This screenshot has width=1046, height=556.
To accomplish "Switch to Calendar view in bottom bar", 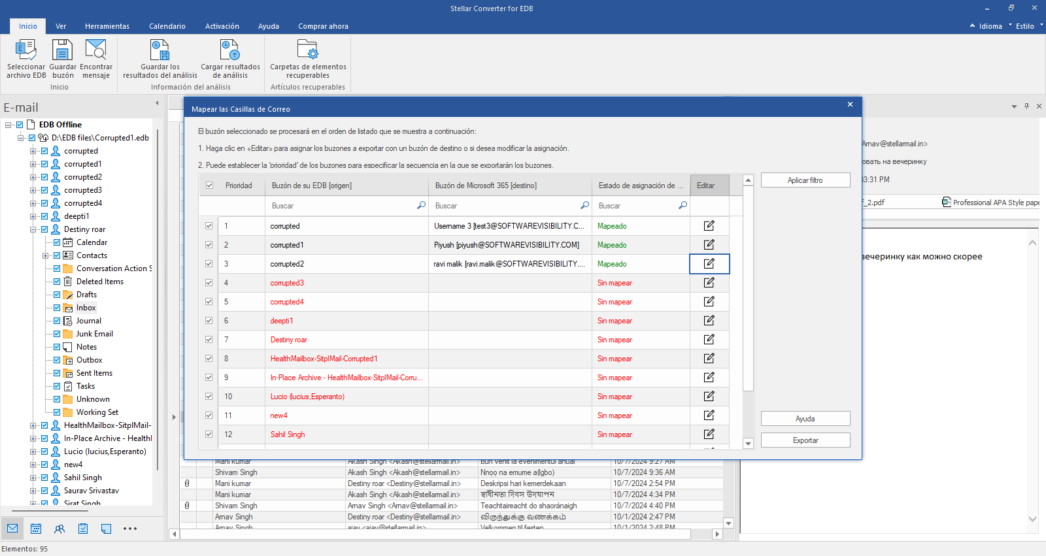I will (36, 529).
